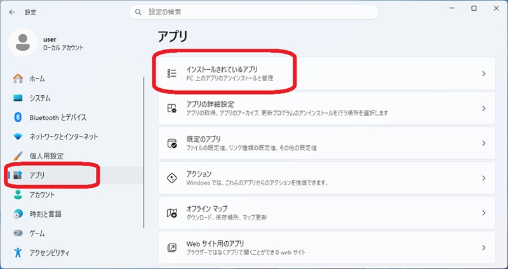Viewport: 508px width, 269px height.
Task: Expand 既定のアプリ via chevron
Action: tap(484, 143)
